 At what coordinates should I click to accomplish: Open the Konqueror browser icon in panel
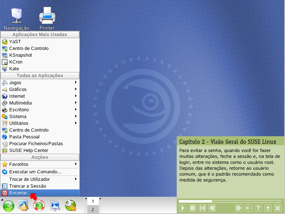click(55, 205)
